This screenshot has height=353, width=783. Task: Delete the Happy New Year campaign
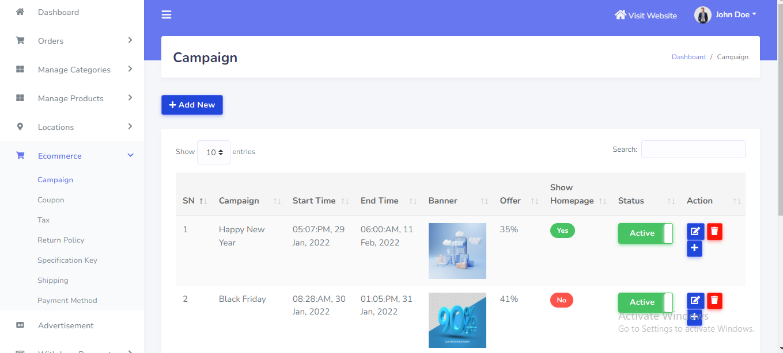coord(714,232)
